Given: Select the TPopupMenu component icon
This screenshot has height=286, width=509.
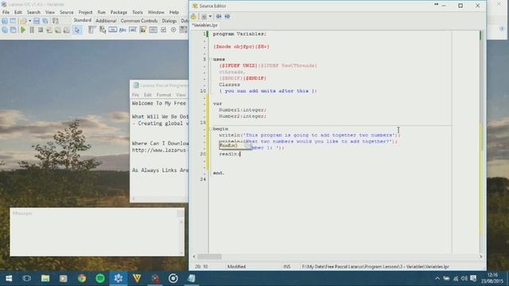Looking at the screenshot, I should point(103,30).
